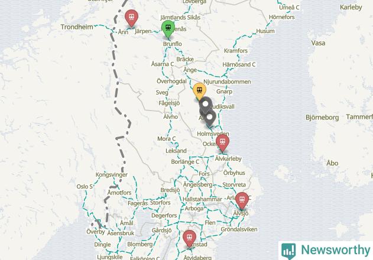Click the Vasa city label

pyautogui.click(x=318, y=43)
